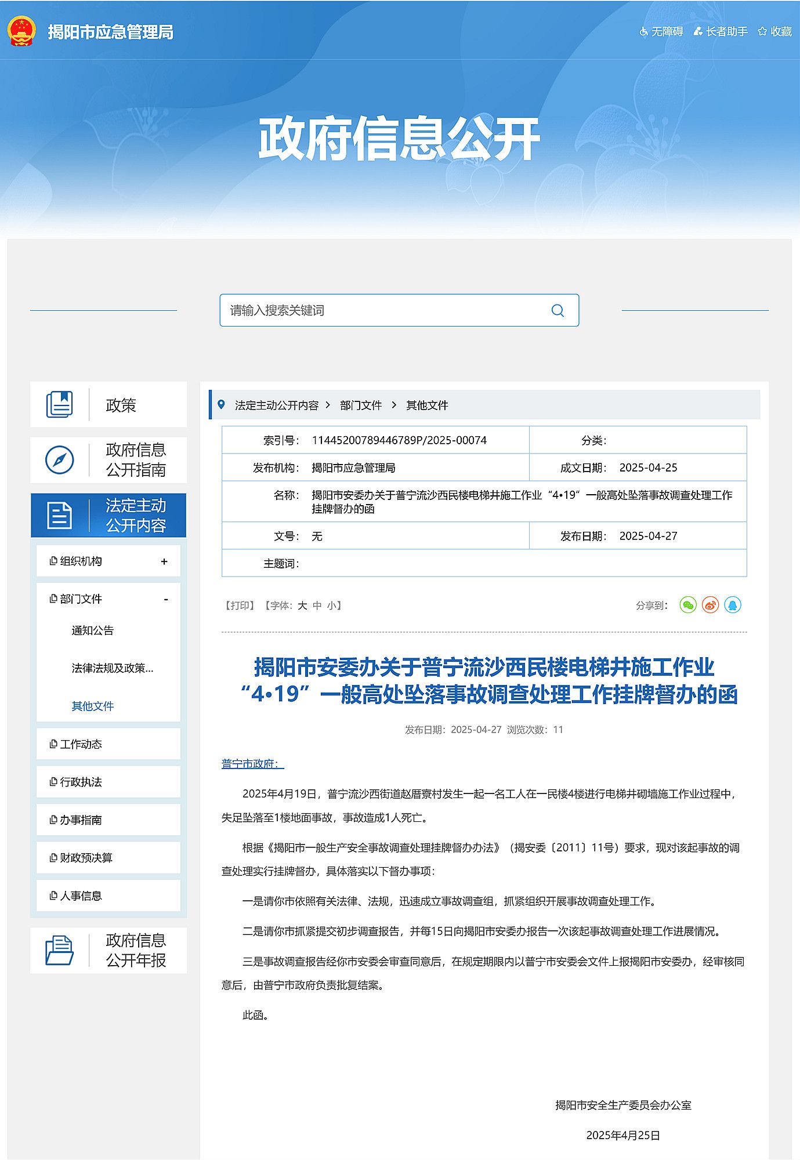The height and width of the screenshot is (1160, 800).
Task: Collapse 部门文件 with the minus sign
Action: 166,599
